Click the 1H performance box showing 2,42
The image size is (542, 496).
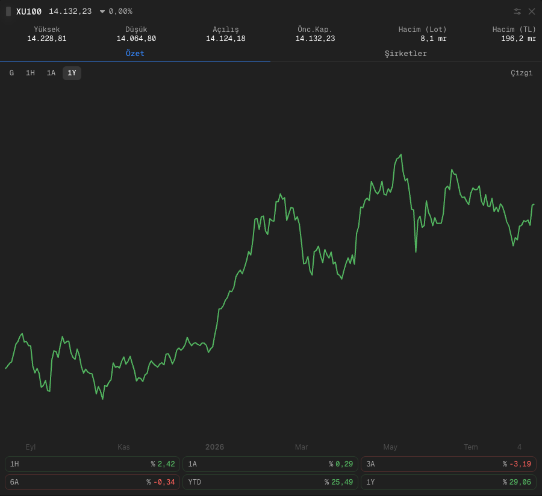pyautogui.click(x=92, y=464)
